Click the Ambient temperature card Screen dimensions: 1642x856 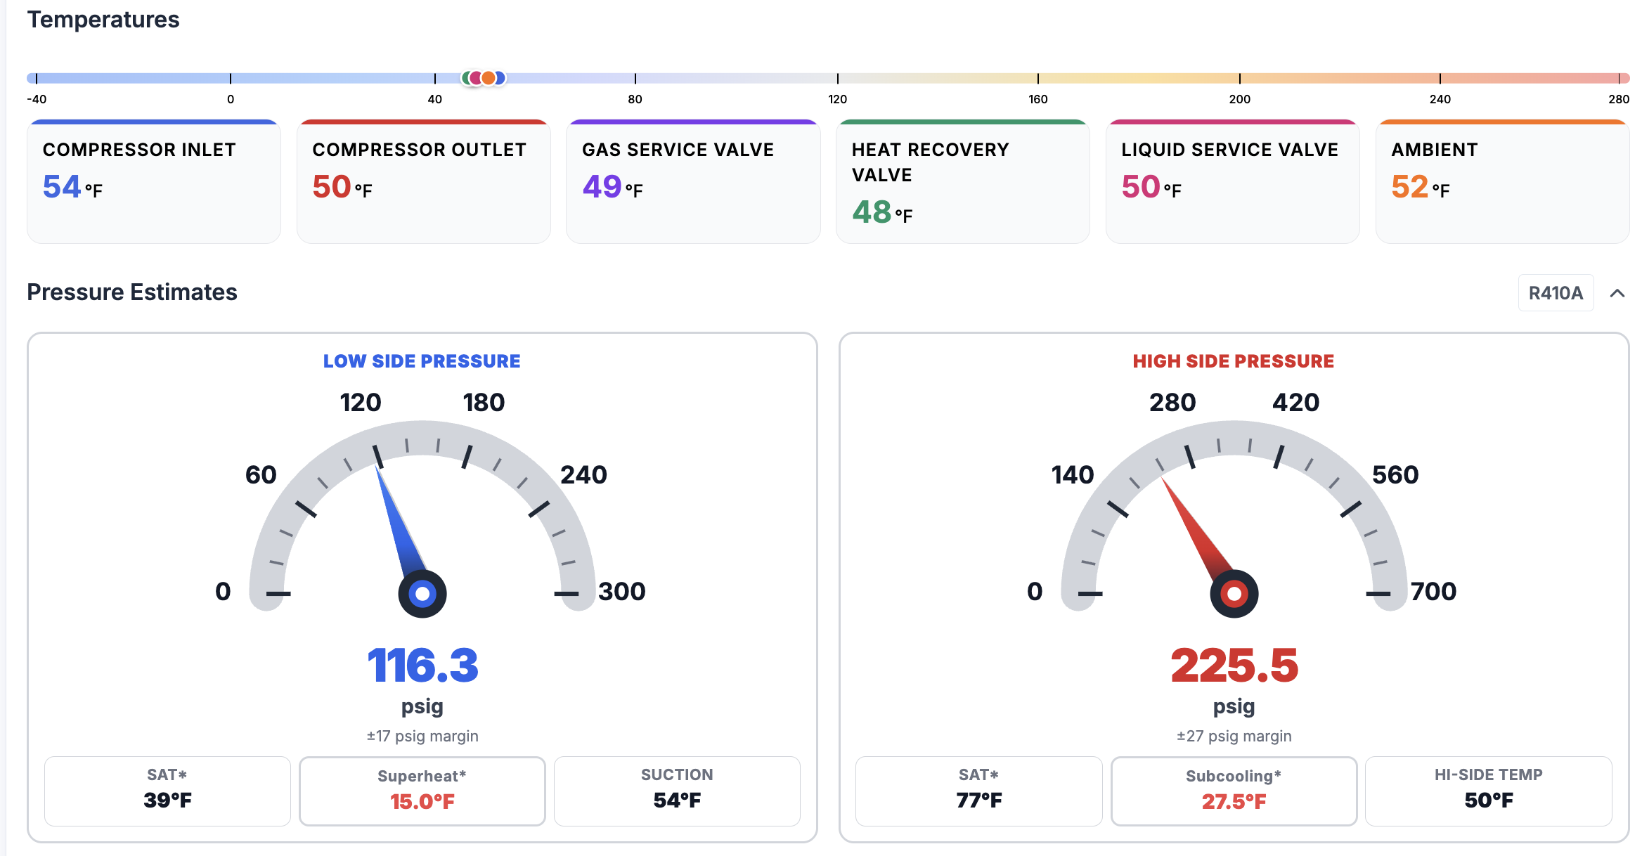pos(1502,182)
